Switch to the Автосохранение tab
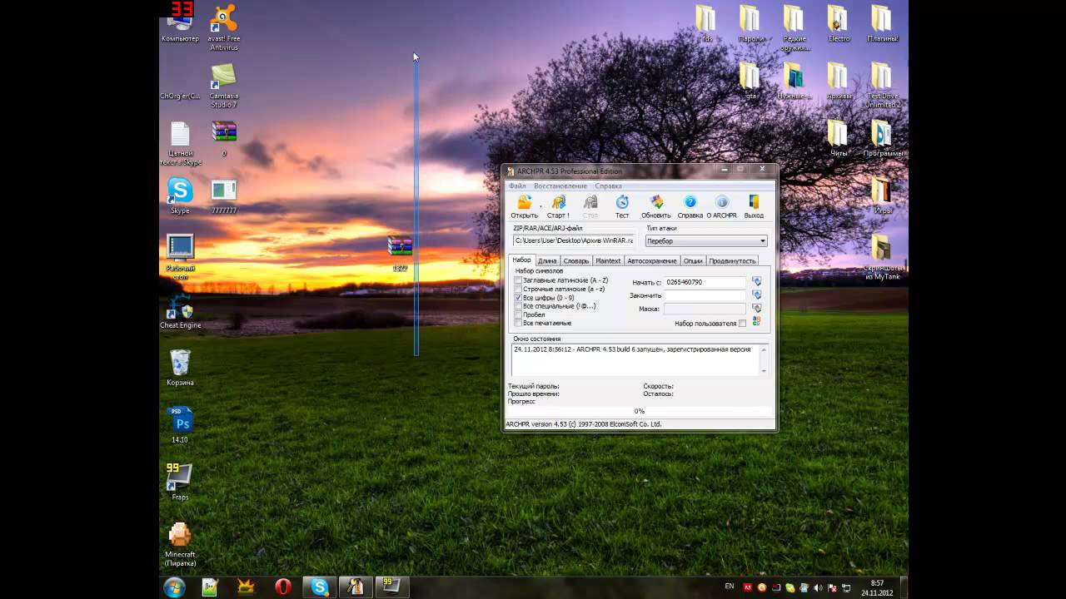Viewport: 1066px width, 599px height. point(652,261)
